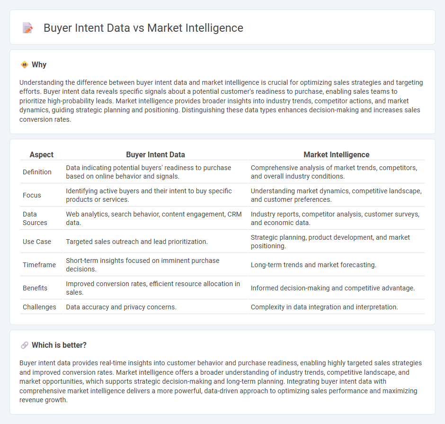Click cell 'Data accuracy and privacy concerns.'
The height and width of the screenshot is (424, 445).
tap(156, 307)
